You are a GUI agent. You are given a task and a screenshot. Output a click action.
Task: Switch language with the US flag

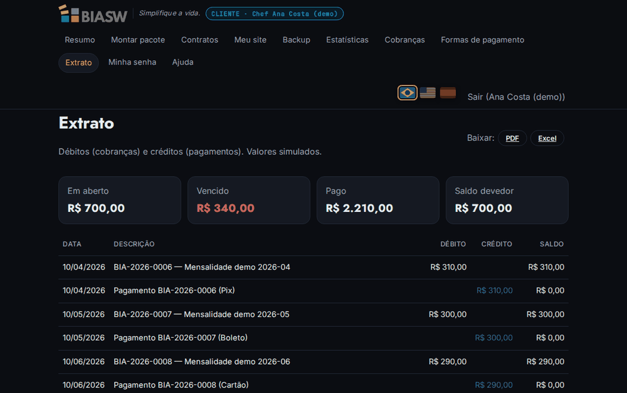pos(428,93)
